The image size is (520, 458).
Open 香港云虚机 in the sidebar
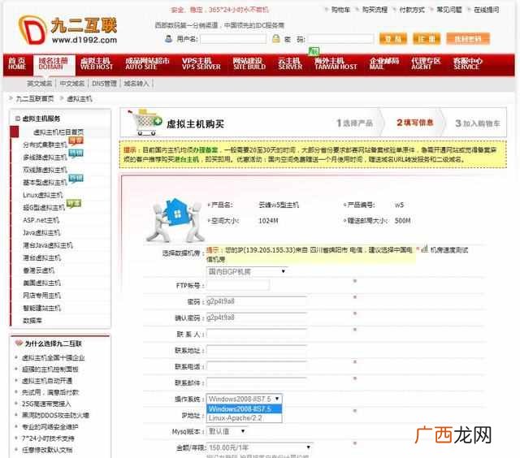click(x=38, y=270)
